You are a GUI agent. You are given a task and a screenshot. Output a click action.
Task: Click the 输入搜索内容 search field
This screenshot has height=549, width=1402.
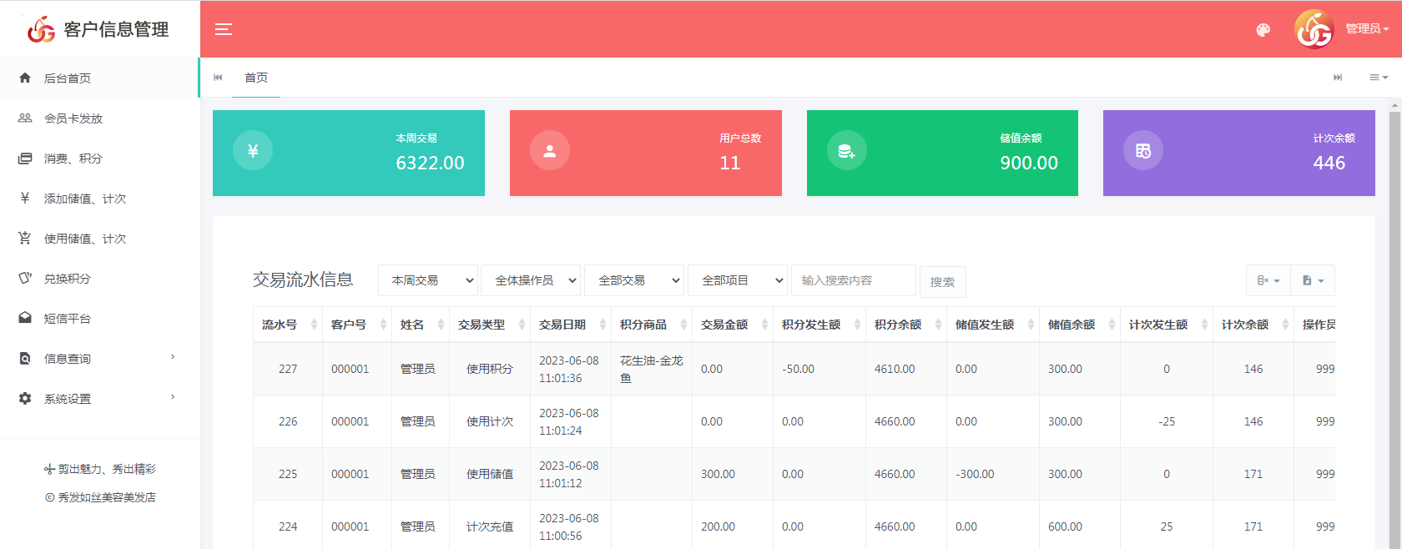tap(854, 280)
